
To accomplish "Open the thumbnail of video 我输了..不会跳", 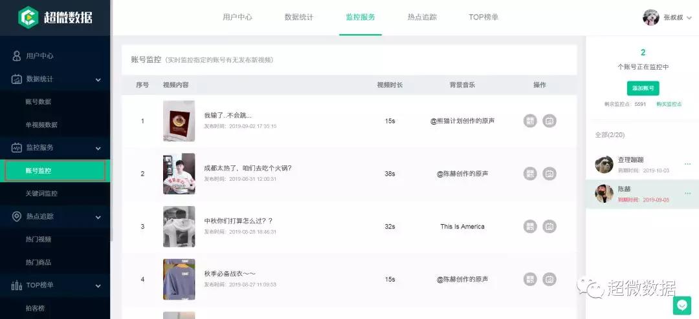I will pos(179,121).
